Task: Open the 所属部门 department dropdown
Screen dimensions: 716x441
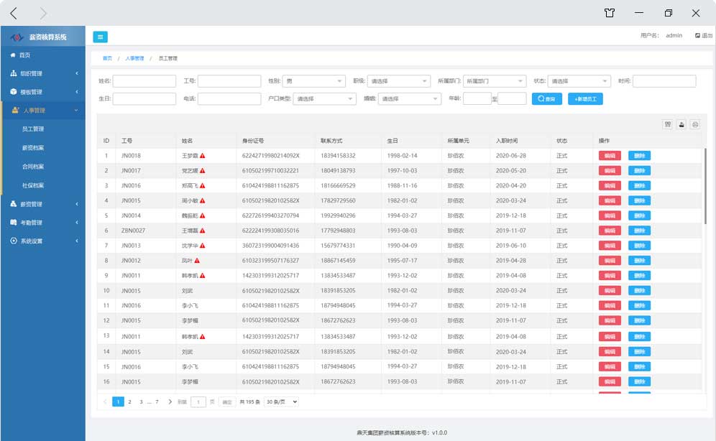Action: click(494, 81)
